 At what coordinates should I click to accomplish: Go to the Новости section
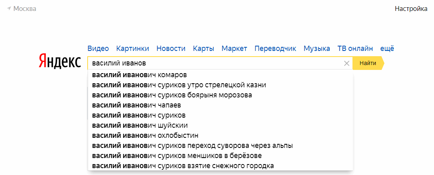tap(171, 48)
